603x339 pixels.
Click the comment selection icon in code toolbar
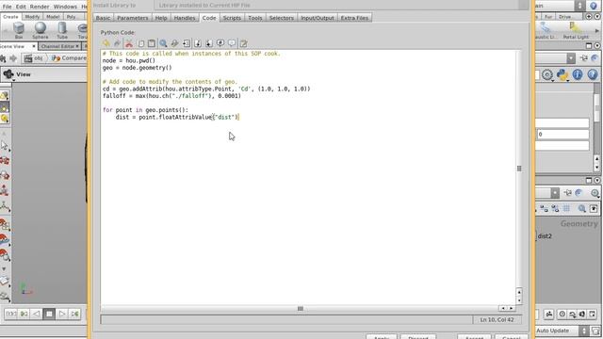pos(220,43)
